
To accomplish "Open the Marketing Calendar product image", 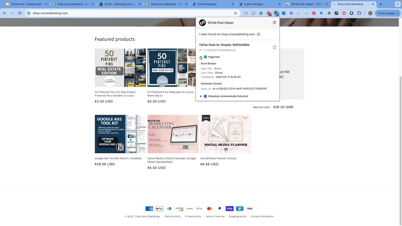I will coord(173,134).
